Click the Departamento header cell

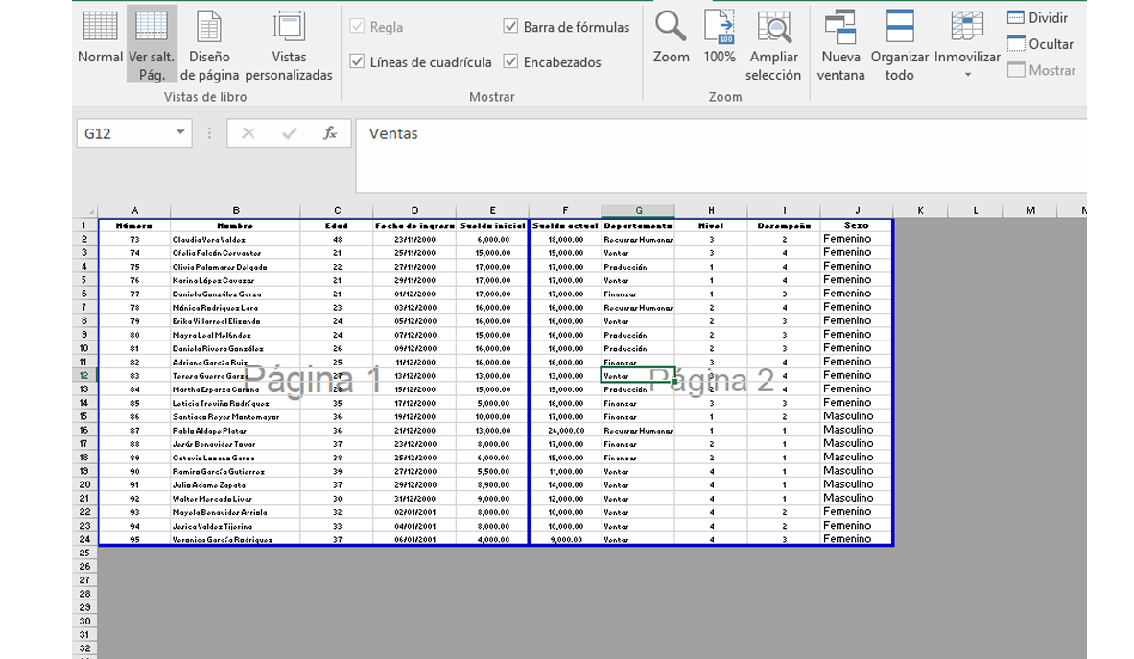(639, 225)
